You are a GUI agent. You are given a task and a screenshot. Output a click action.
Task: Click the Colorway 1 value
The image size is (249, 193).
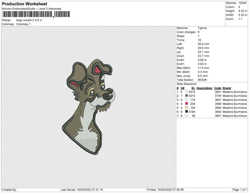coord(23,24)
